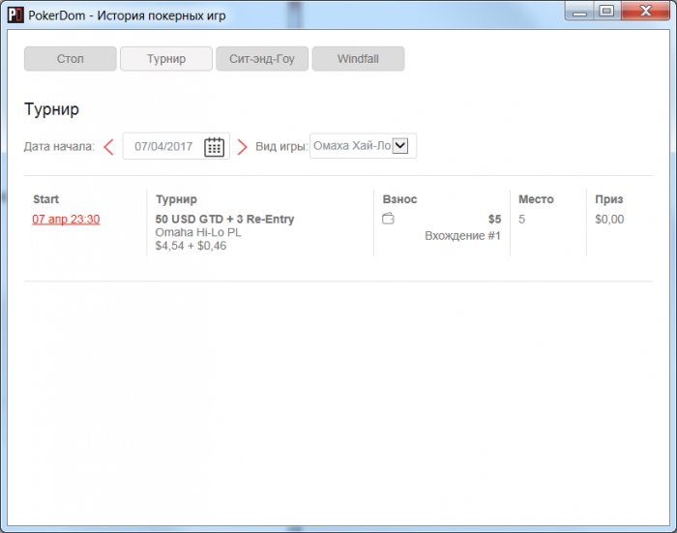Click the Омаха Хай-Ло game type field

[363, 146]
